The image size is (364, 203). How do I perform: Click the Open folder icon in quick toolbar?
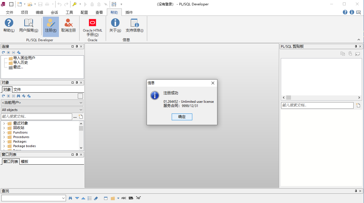point(30,4)
